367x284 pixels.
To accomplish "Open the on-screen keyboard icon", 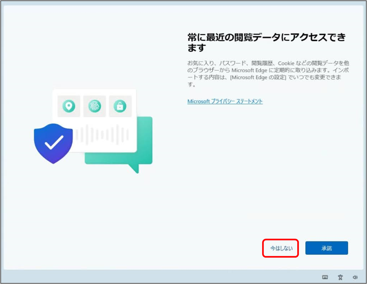I will (325, 277).
